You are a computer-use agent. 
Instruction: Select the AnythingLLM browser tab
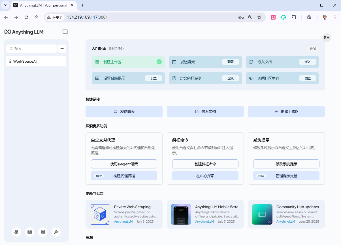click(x=44, y=5)
